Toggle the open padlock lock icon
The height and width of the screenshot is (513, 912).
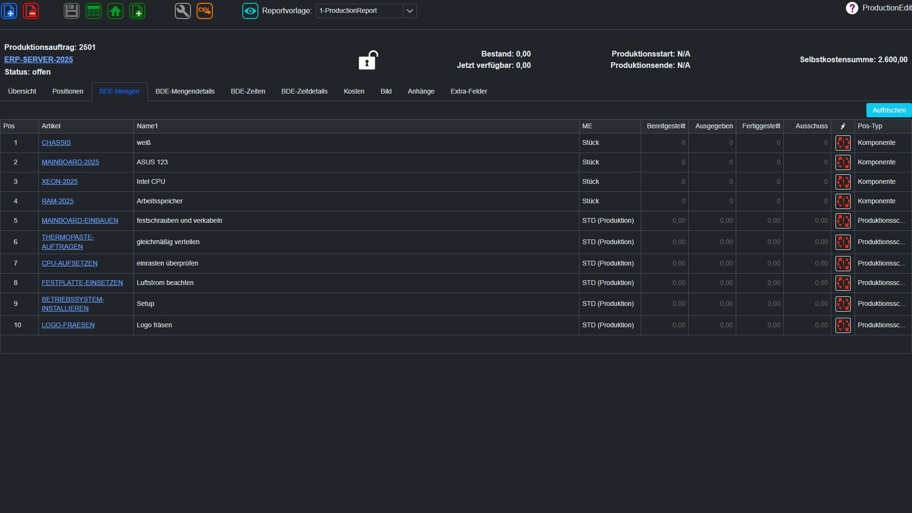368,60
